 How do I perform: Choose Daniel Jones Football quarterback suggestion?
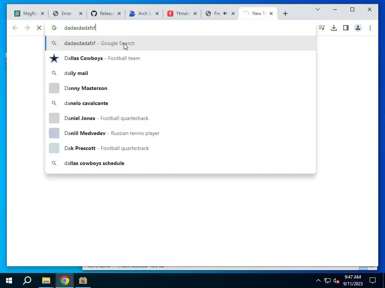click(180, 118)
